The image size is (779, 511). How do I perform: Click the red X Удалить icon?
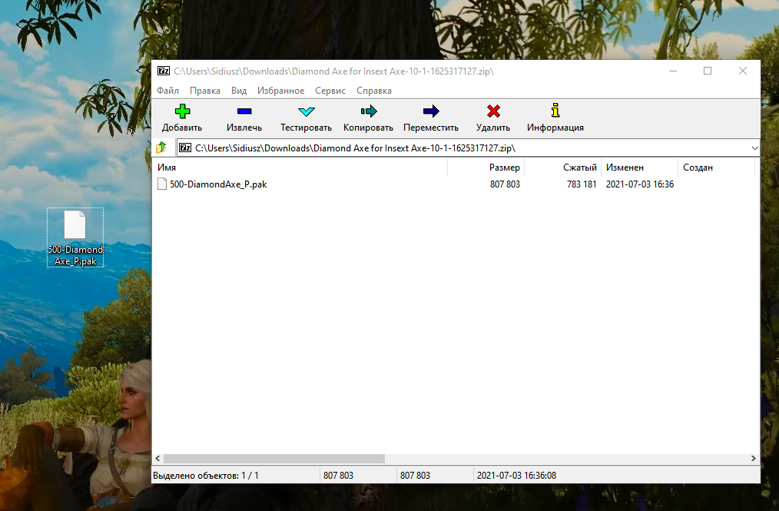[x=493, y=111]
